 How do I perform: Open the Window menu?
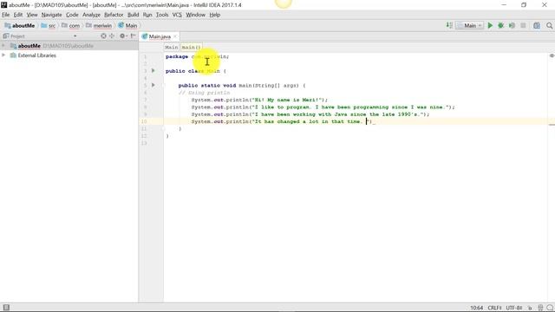coord(195,15)
